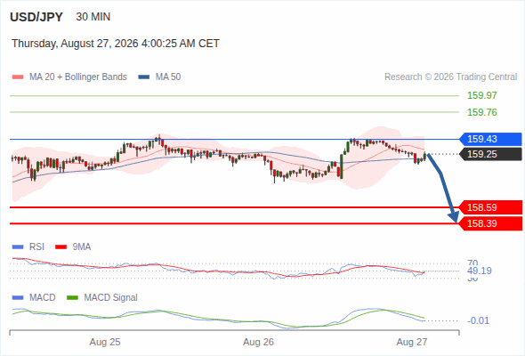525x356 pixels.
Task: Select the 159.43 blue pivot price tag
Action: [490, 139]
